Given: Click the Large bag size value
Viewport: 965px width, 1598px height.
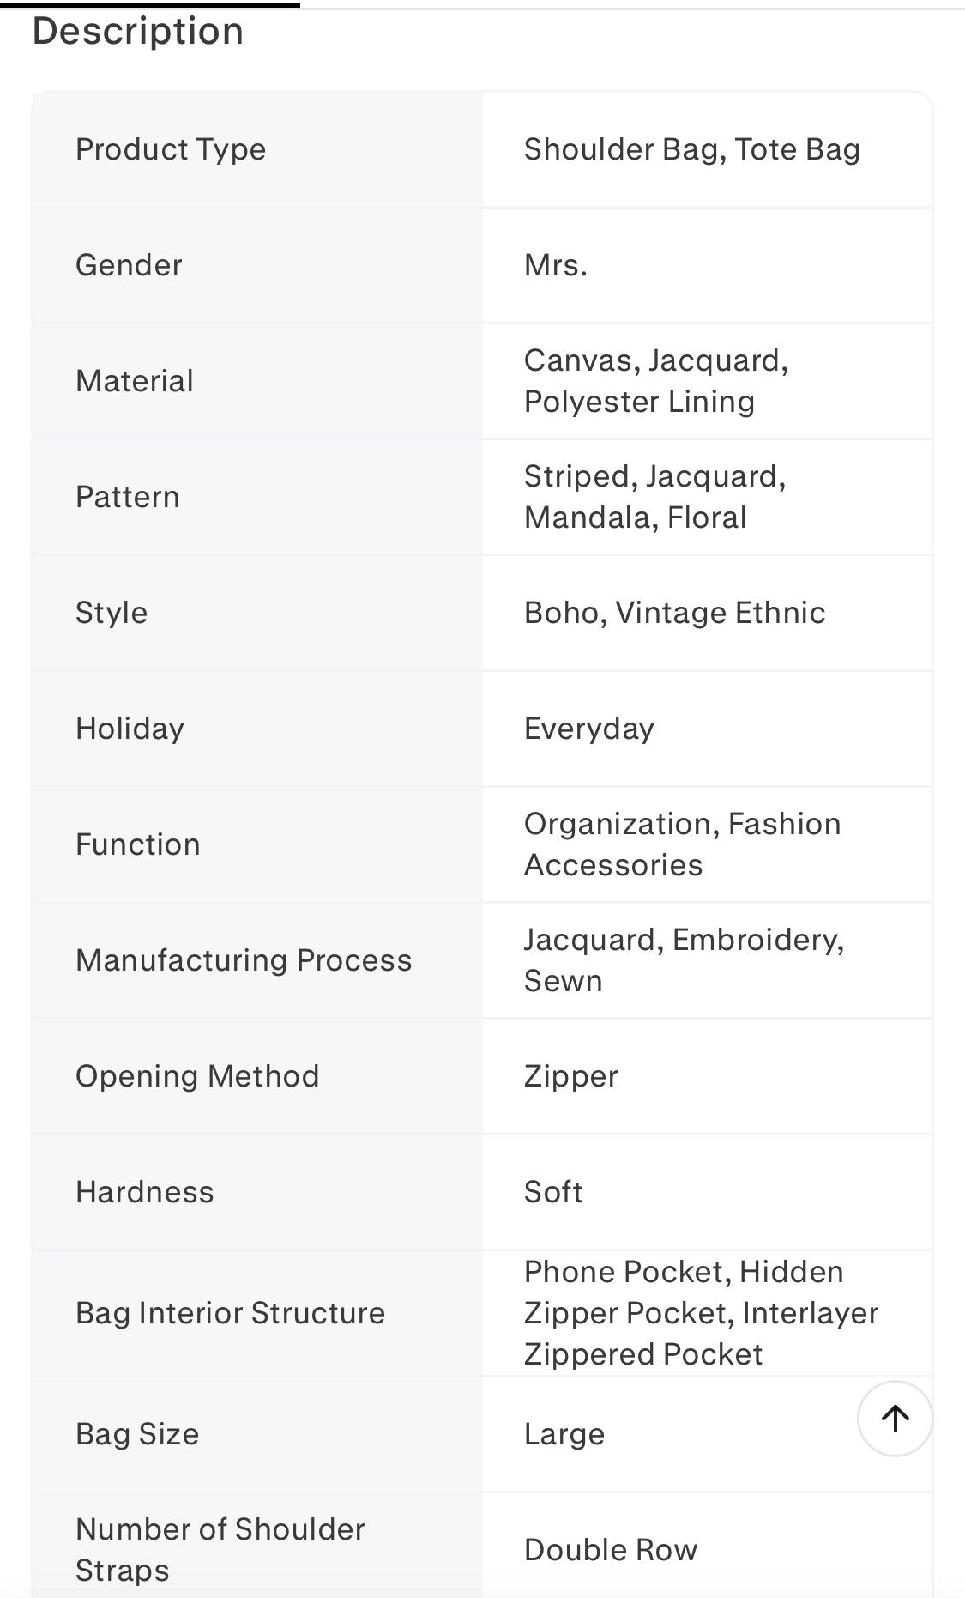Looking at the screenshot, I should [564, 1434].
